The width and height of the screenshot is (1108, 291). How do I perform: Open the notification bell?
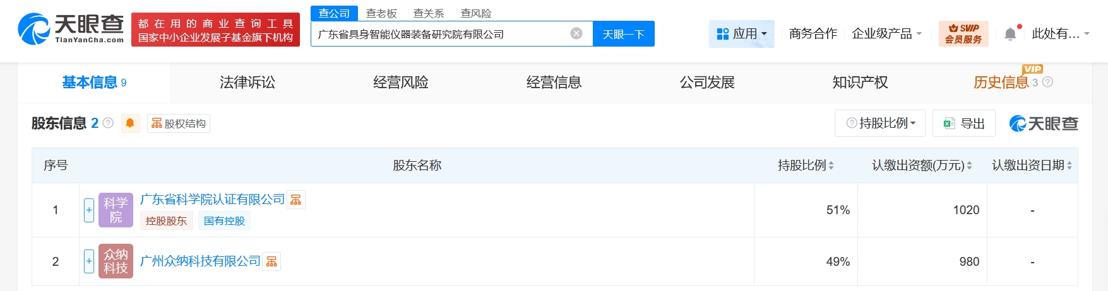(1010, 34)
